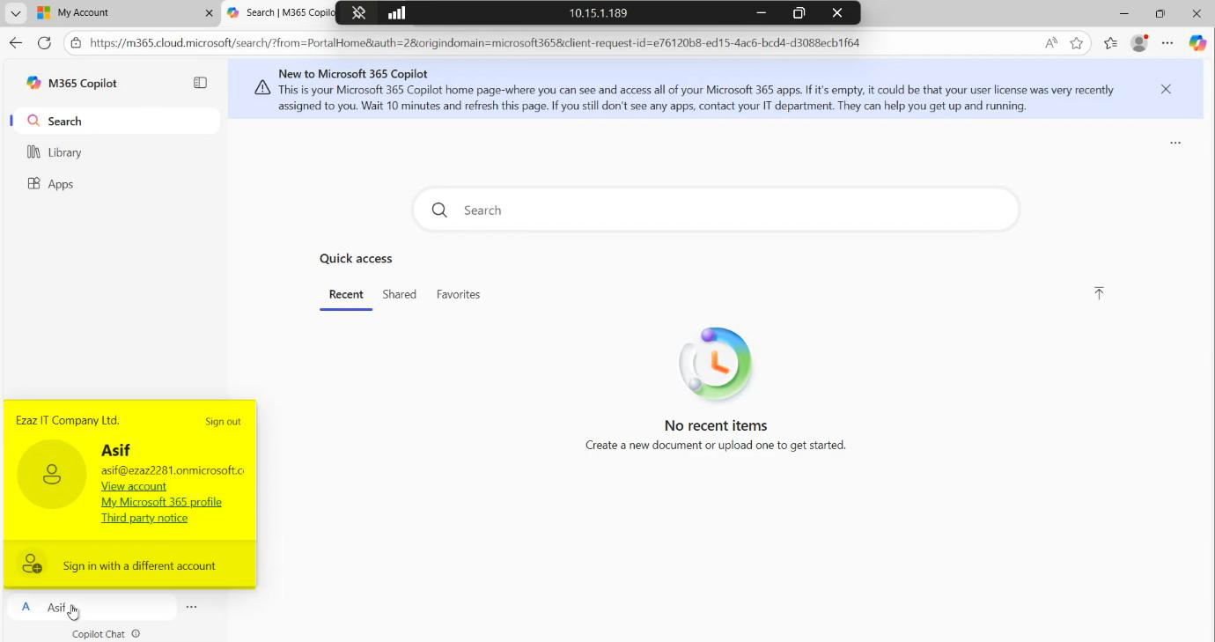Open the three-dot menu beside the Asif account

click(191, 607)
